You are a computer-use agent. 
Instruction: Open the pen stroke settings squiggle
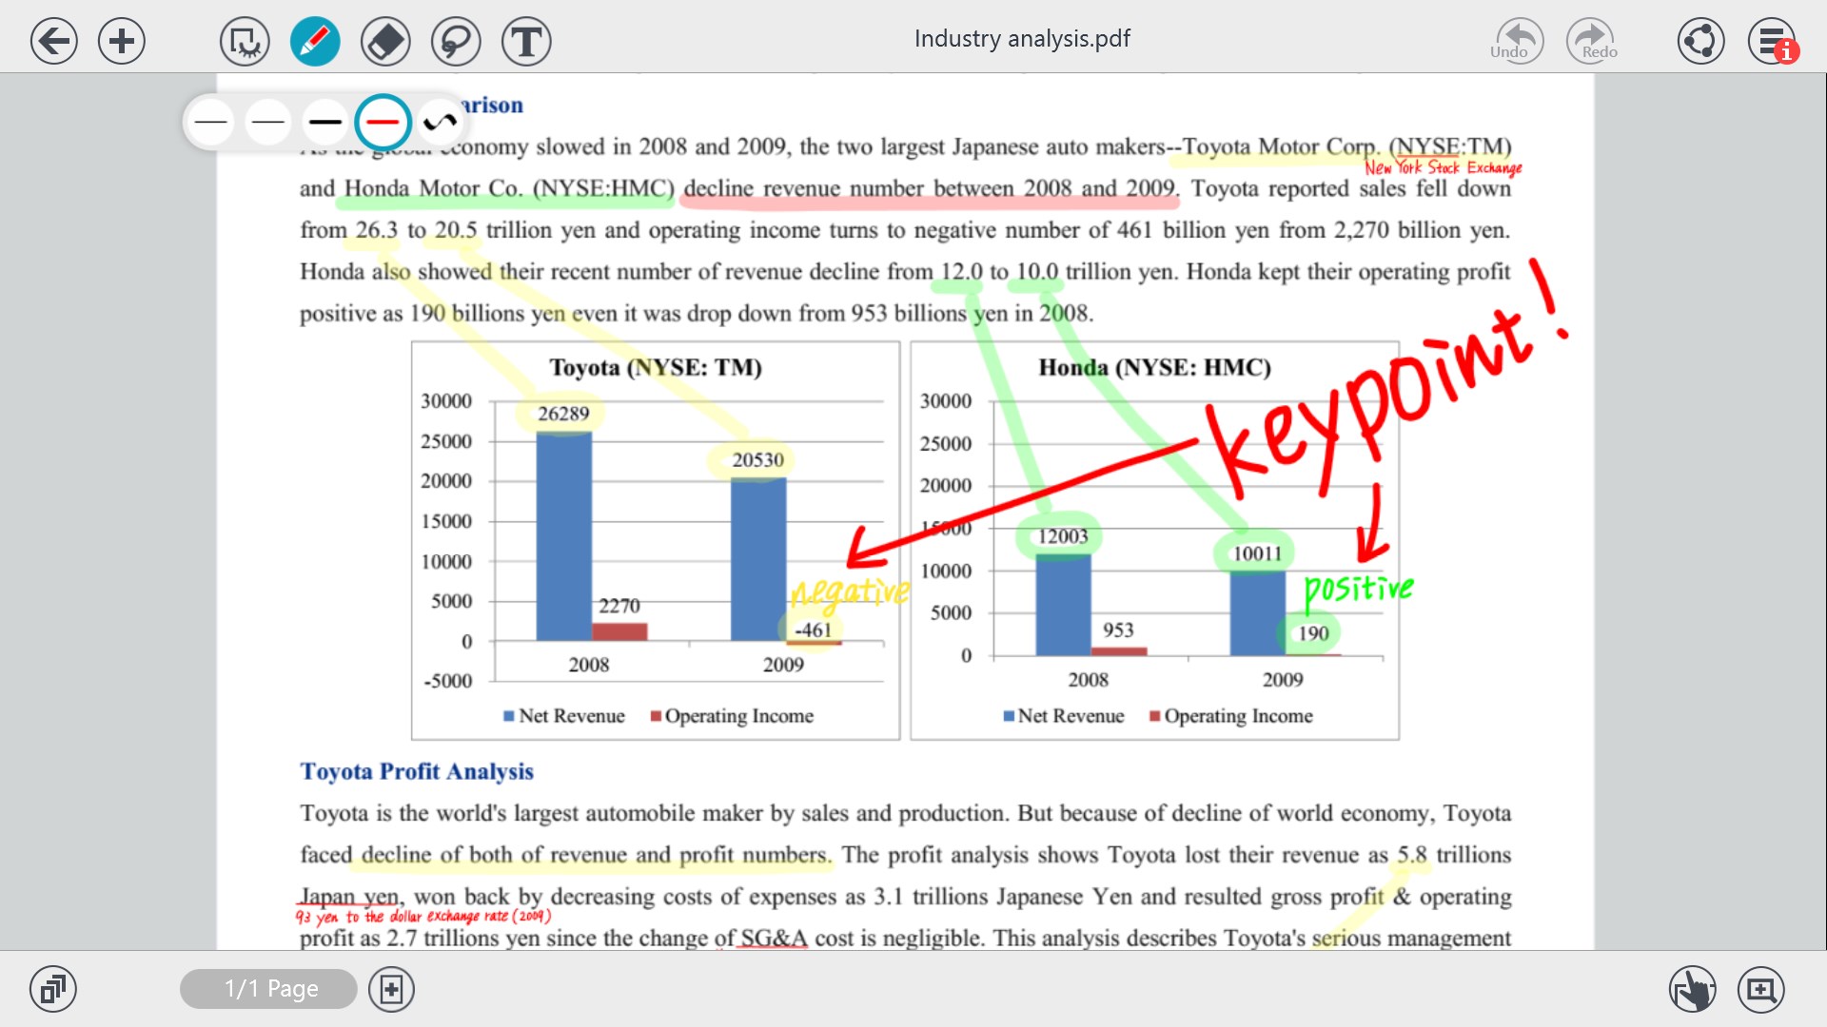[x=440, y=122]
